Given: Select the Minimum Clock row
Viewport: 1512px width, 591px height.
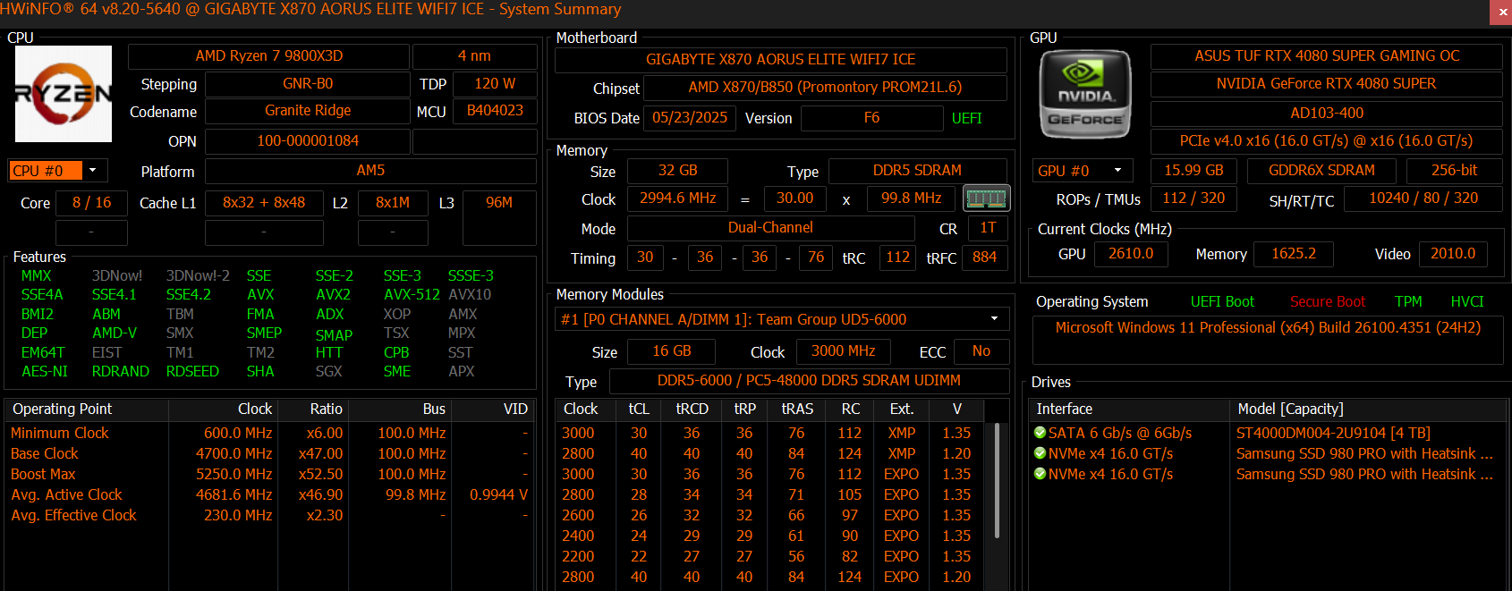Looking at the screenshot, I should pos(269,433).
